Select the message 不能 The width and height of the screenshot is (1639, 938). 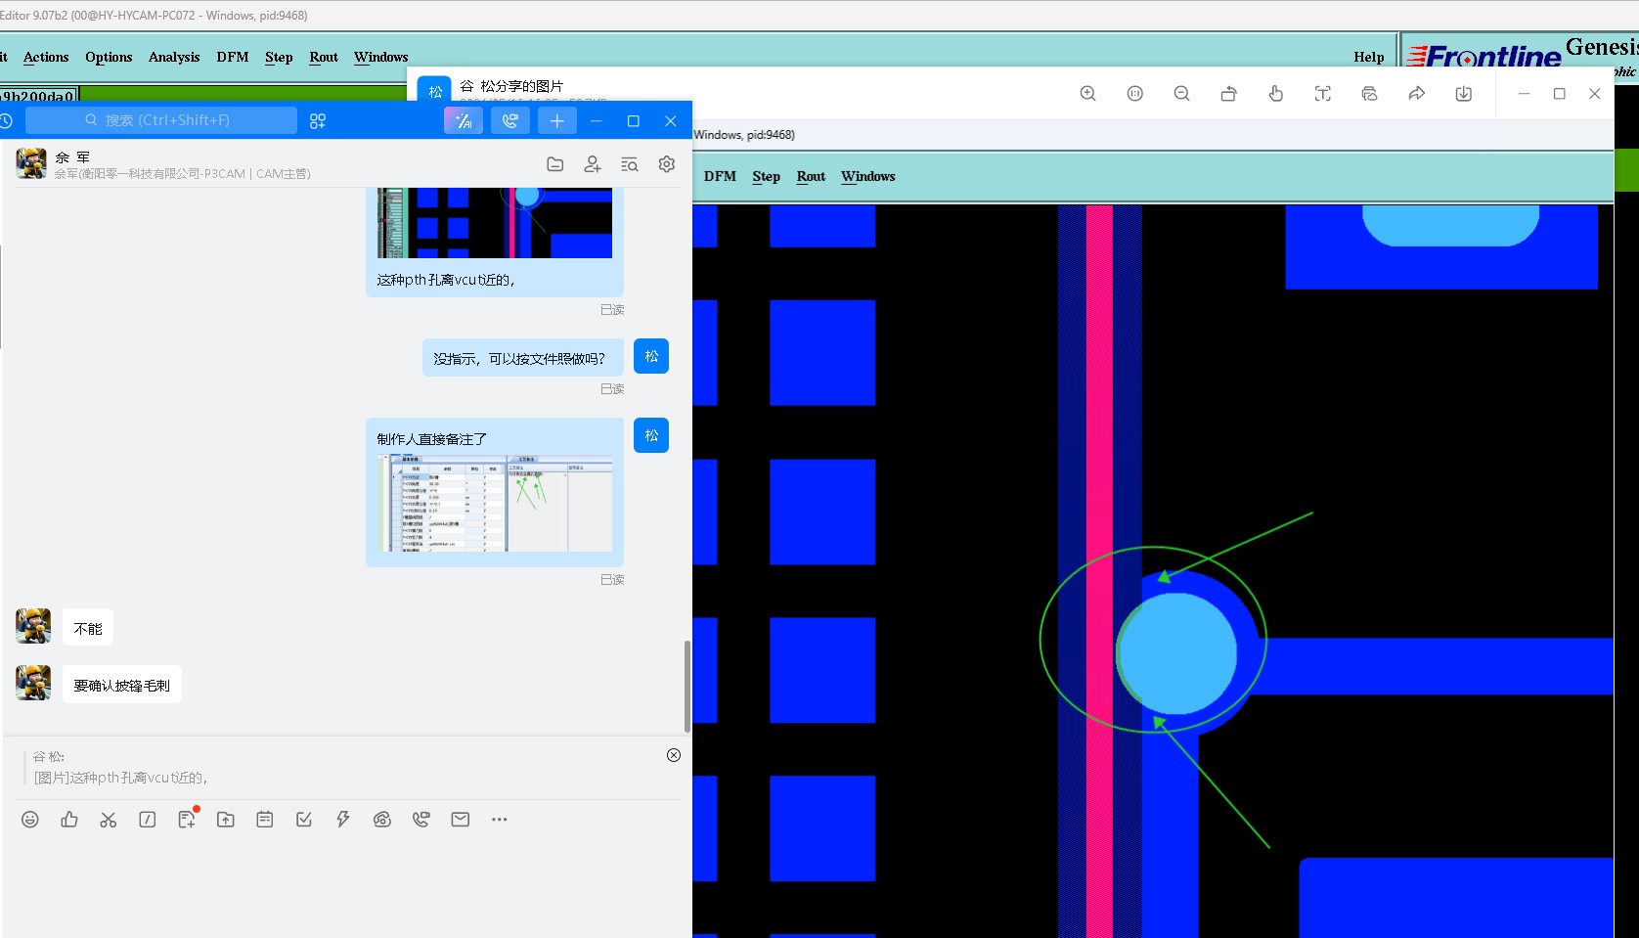click(x=88, y=628)
